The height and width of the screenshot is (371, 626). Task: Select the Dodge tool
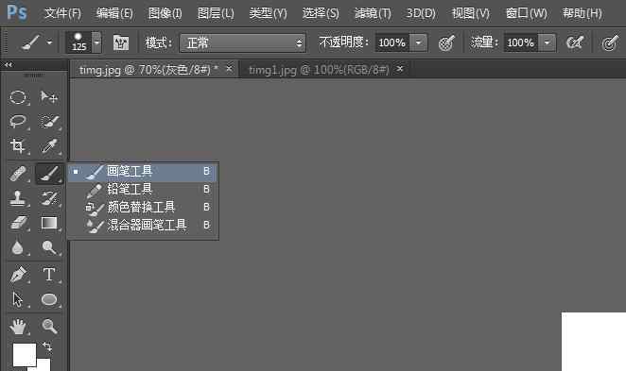49,247
